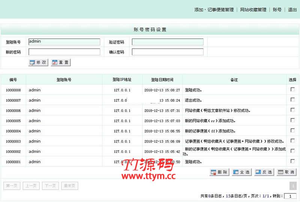Screen dimensions: 300x202
Task: Click timestamp 2018-12-13 15:05:42
Action: pos(162,151)
